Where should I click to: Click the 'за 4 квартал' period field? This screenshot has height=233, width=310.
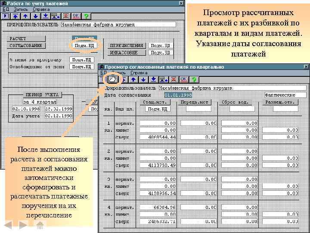[x=40, y=102]
